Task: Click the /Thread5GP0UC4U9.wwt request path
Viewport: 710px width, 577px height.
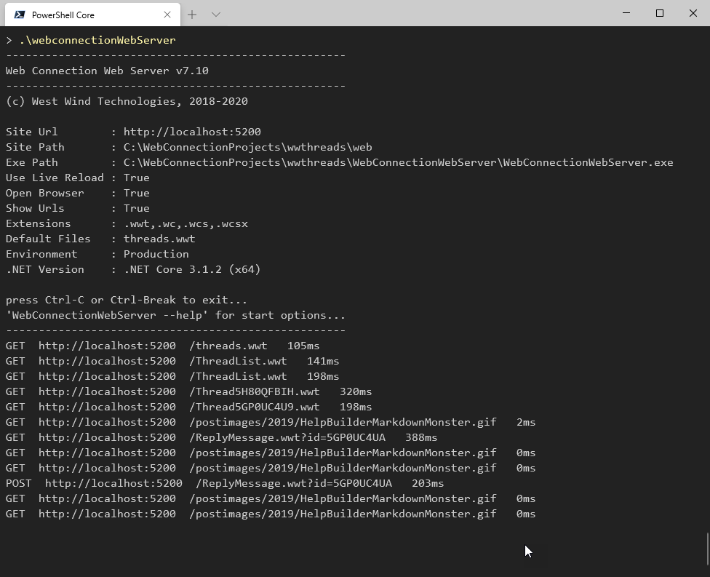Action: click(x=255, y=407)
